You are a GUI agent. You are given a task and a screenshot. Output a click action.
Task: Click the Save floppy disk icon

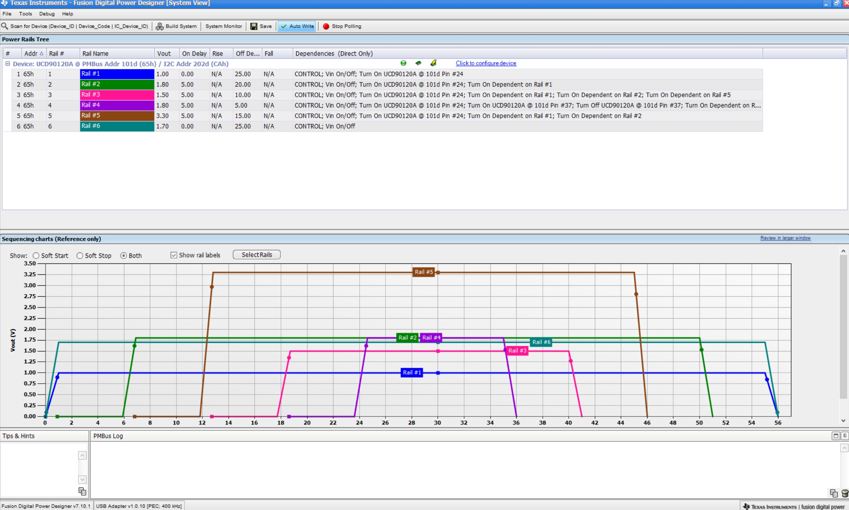point(253,27)
